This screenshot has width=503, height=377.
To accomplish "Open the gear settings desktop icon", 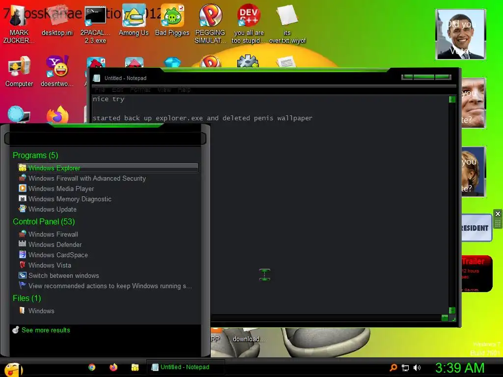I will [248, 61].
